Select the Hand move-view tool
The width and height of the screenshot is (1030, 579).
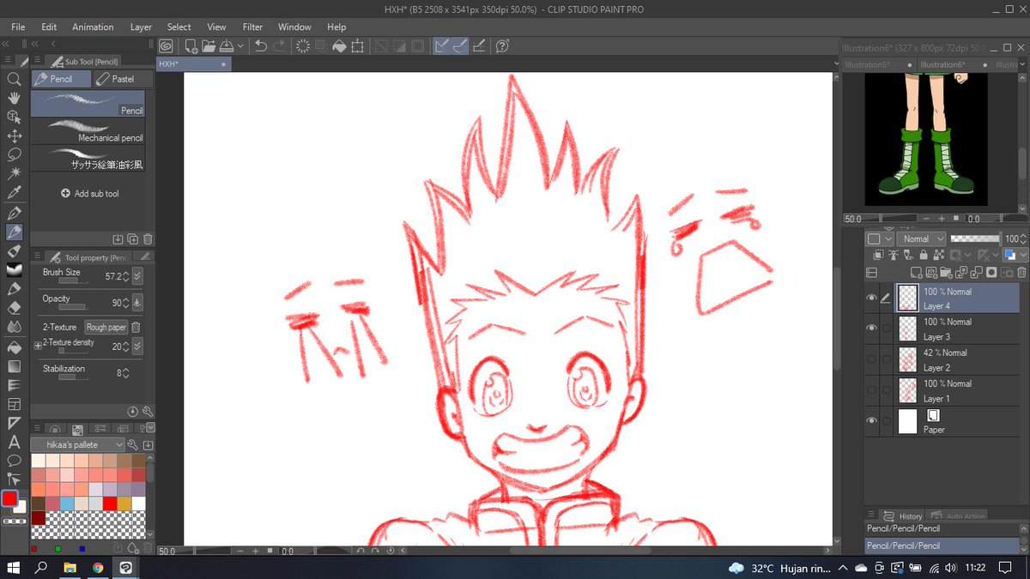[14, 98]
